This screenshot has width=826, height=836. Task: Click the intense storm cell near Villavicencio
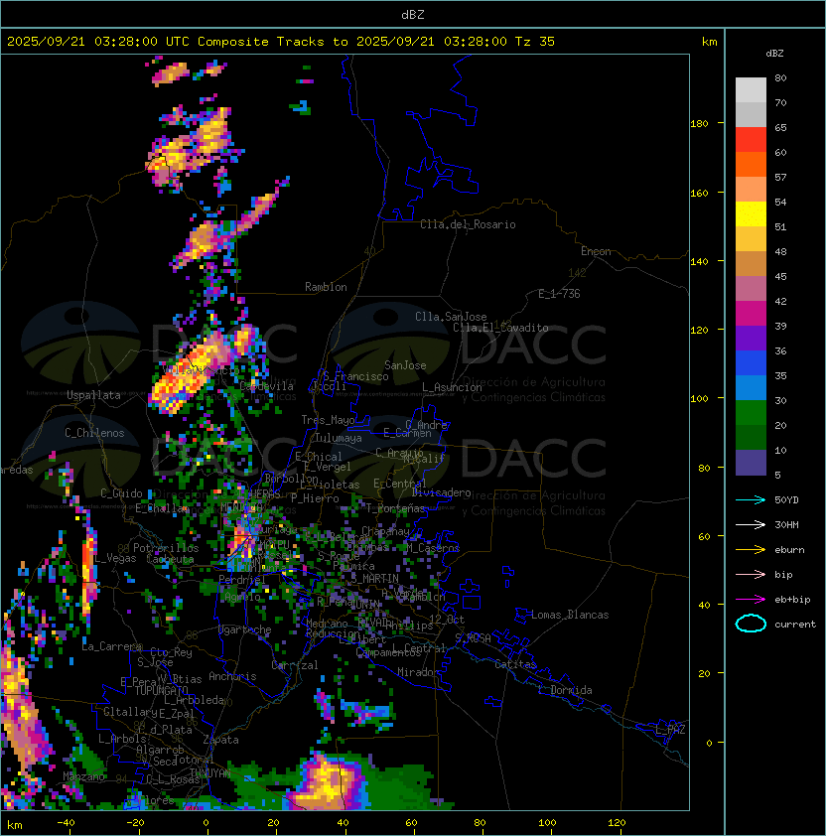(192, 373)
